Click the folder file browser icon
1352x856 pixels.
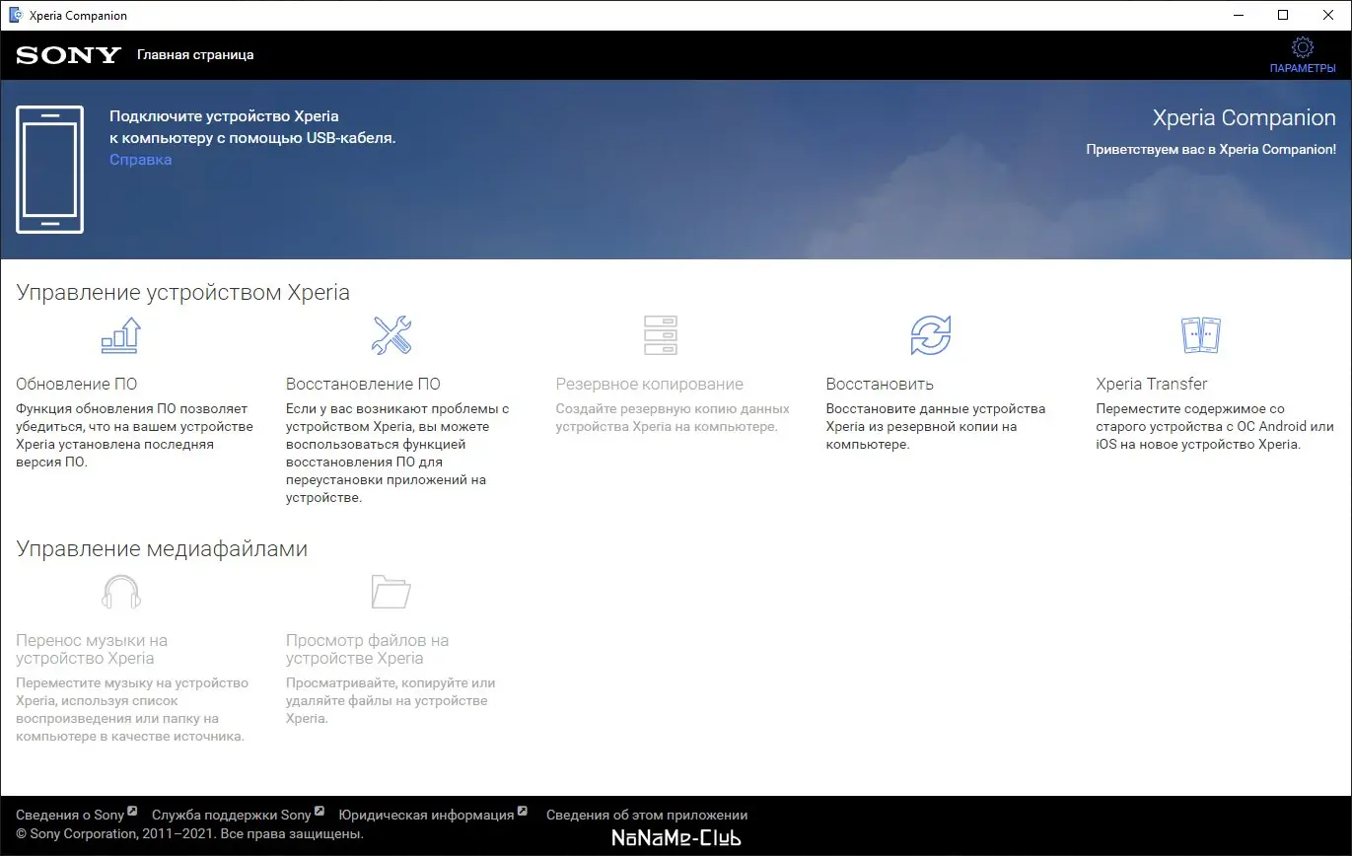391,592
